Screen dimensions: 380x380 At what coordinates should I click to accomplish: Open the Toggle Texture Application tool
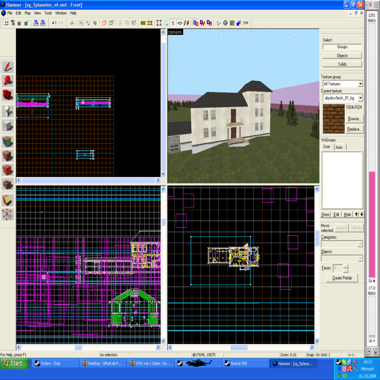[8, 141]
